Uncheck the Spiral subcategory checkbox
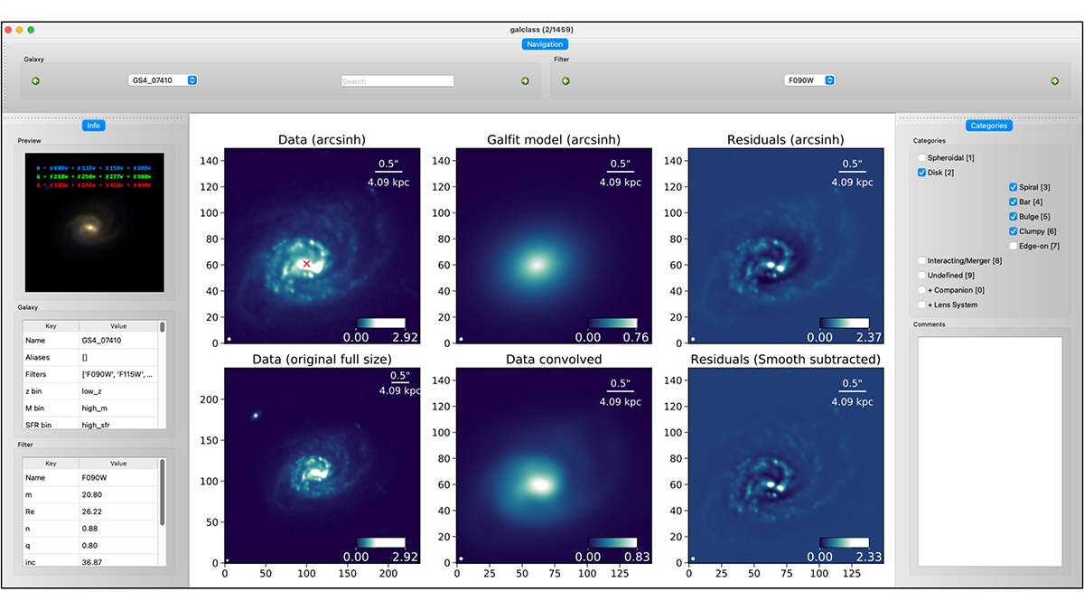This screenshot has height=610, width=1084. [x=1014, y=187]
